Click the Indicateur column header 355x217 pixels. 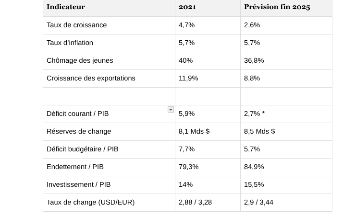66,7
